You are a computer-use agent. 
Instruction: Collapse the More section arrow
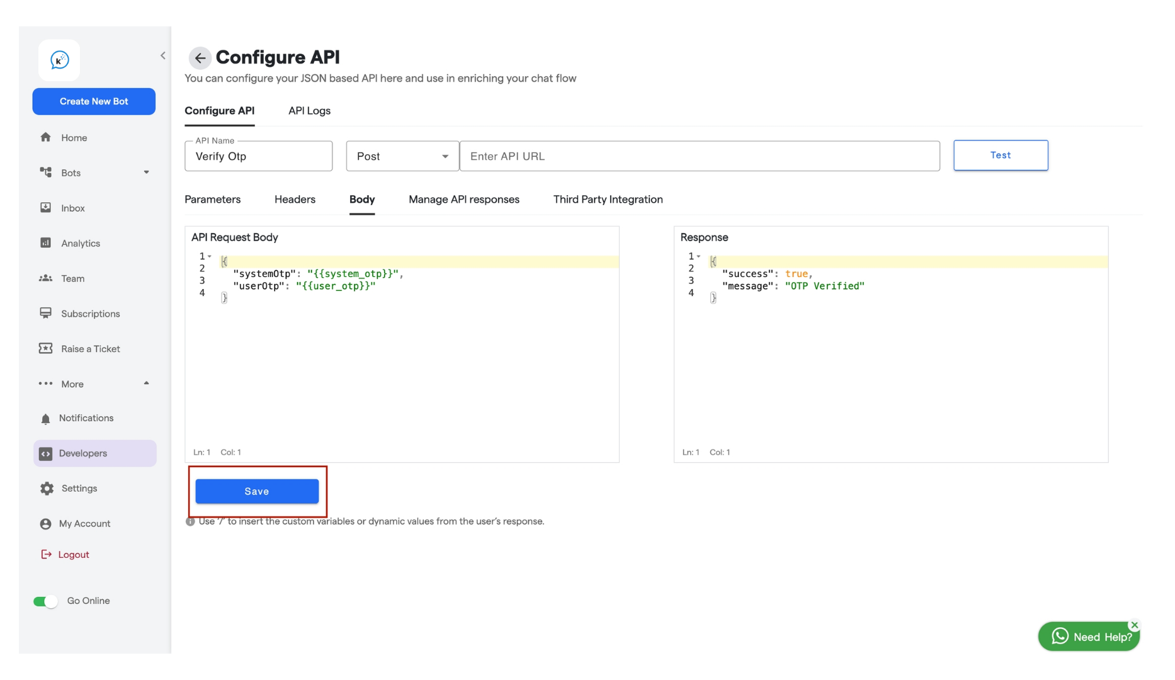(x=146, y=383)
